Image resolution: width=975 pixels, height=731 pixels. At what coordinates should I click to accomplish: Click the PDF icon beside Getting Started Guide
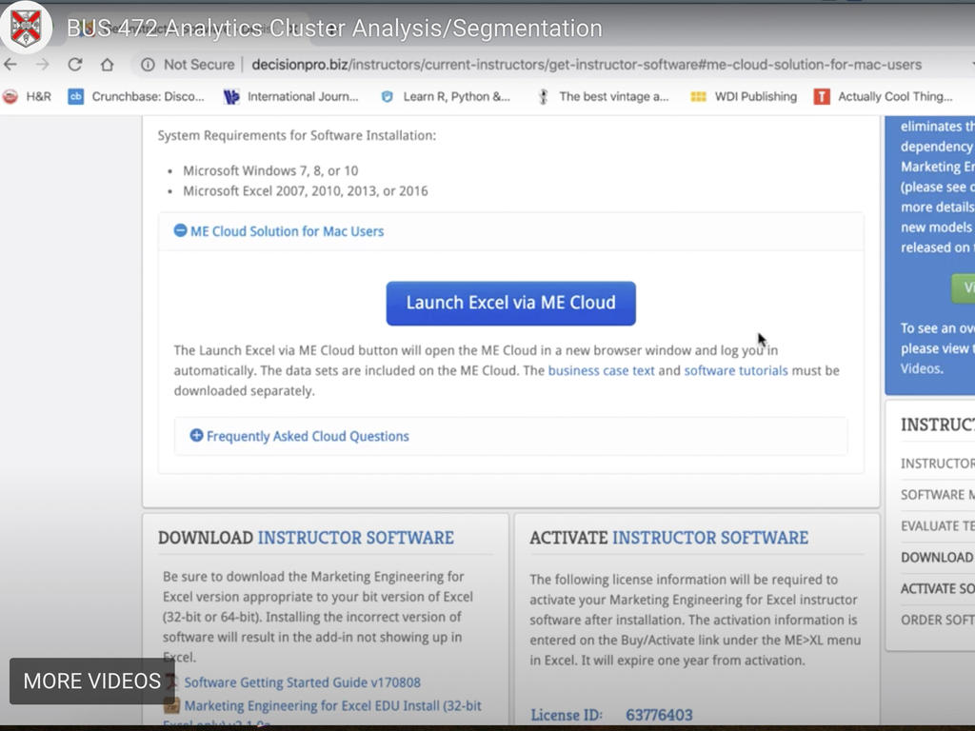172,682
